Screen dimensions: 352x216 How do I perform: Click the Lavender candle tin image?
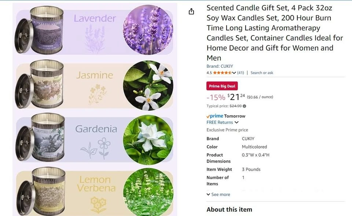[39, 30]
